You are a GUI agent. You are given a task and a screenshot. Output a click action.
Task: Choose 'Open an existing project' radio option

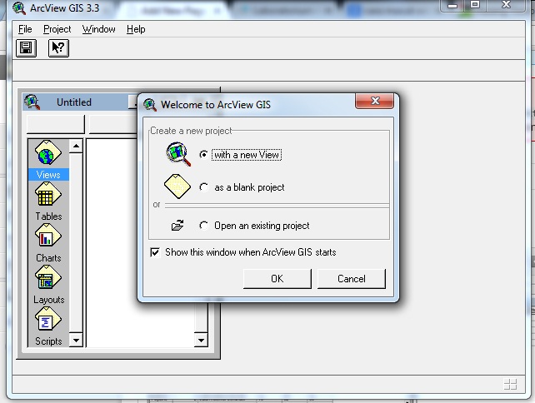tap(203, 226)
